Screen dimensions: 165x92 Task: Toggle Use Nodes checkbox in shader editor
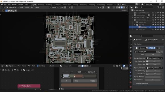click(x=38, y=66)
